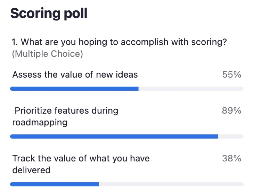Image resolution: width=262 pixels, height=194 pixels.
Task: Click the 55% result value
Action: tap(231, 74)
